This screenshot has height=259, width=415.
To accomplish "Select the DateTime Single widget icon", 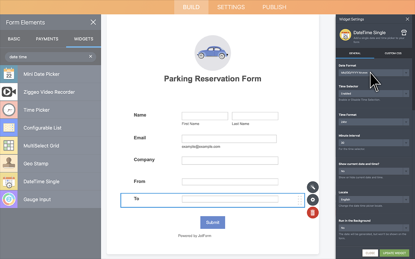I will tap(9, 181).
